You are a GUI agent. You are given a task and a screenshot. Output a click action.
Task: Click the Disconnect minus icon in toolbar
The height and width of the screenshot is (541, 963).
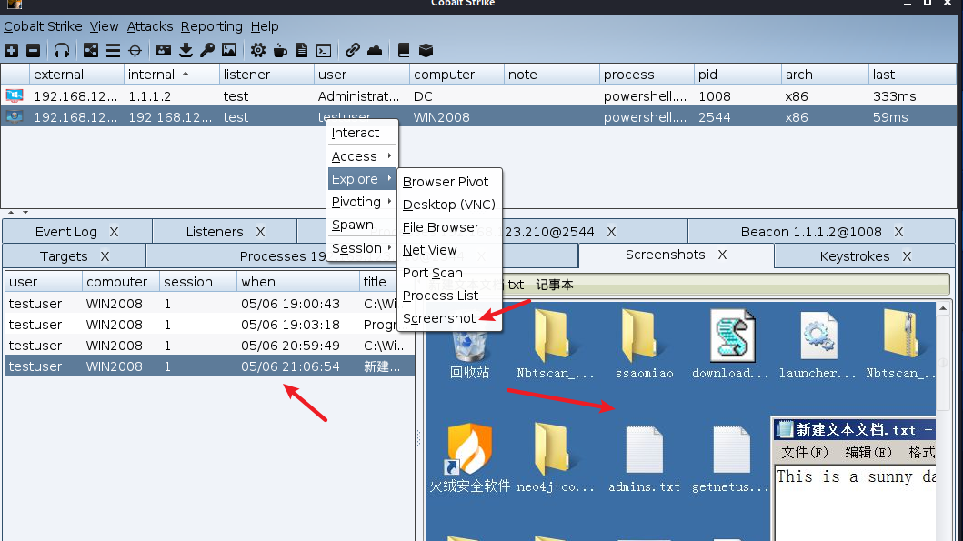click(33, 50)
